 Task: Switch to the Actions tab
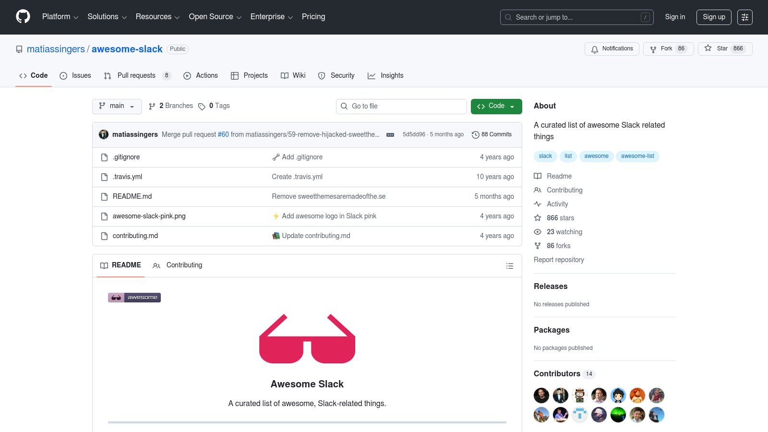point(201,75)
